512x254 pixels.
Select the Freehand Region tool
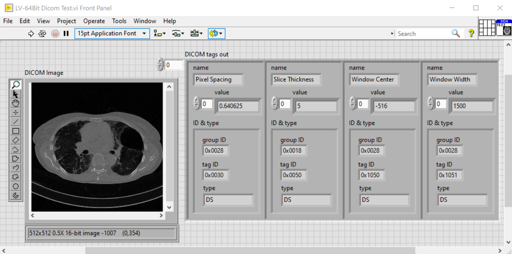tap(16, 177)
